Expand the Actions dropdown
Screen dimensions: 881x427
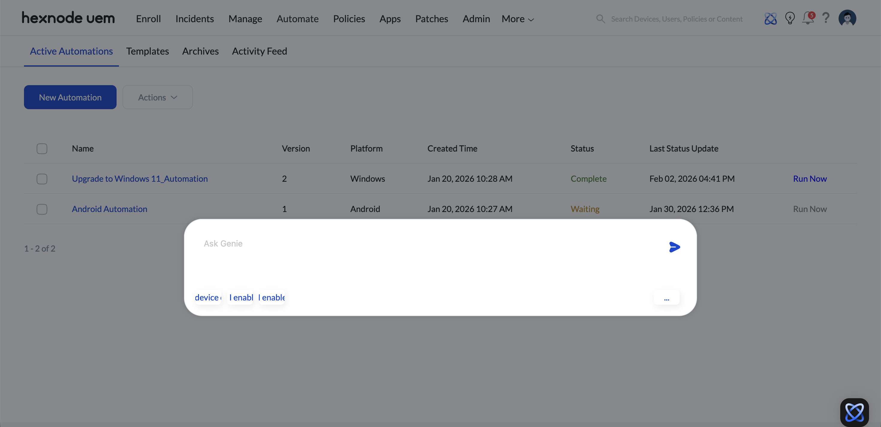(157, 97)
